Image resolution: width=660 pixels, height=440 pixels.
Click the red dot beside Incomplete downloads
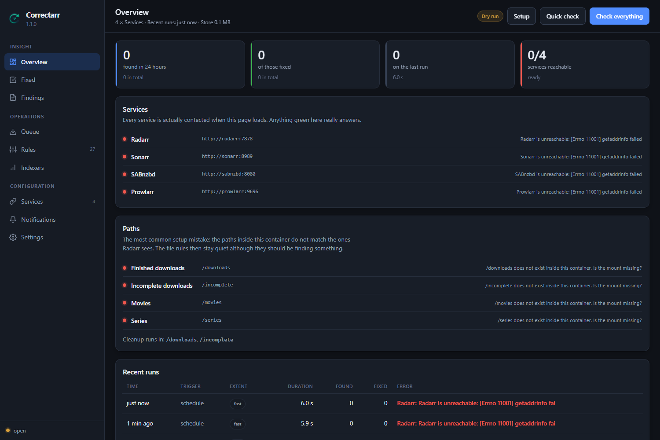[125, 285]
